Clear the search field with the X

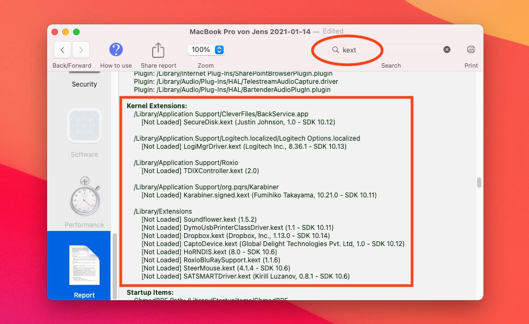pos(447,50)
